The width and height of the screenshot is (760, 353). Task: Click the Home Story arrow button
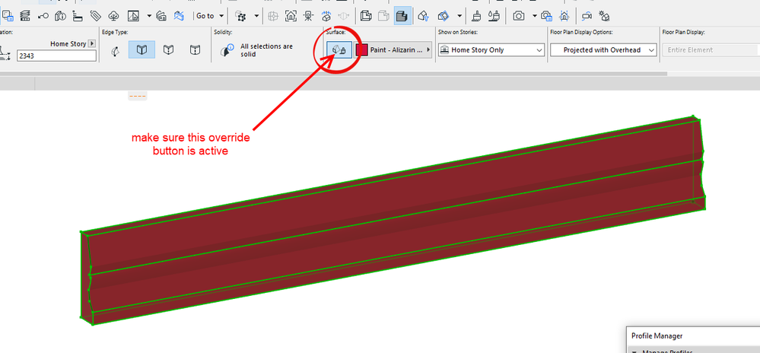pos(91,43)
